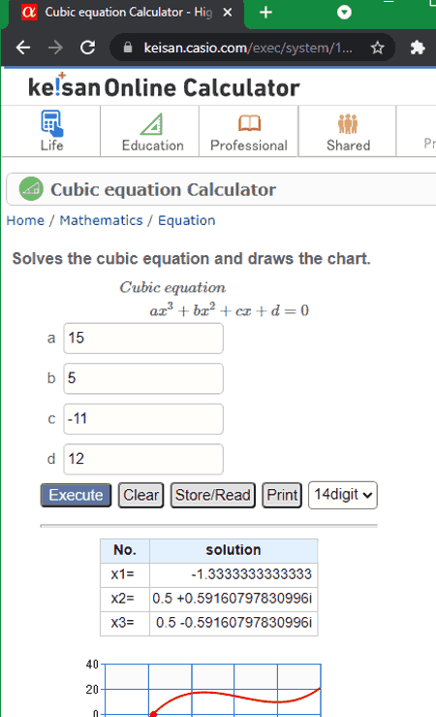Close the Cubic equation Calculator tab
Screen dimensions: 436x717
point(228,13)
